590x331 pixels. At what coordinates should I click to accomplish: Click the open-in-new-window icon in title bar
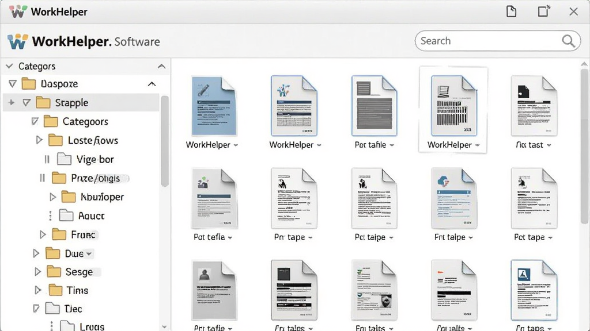[543, 11]
